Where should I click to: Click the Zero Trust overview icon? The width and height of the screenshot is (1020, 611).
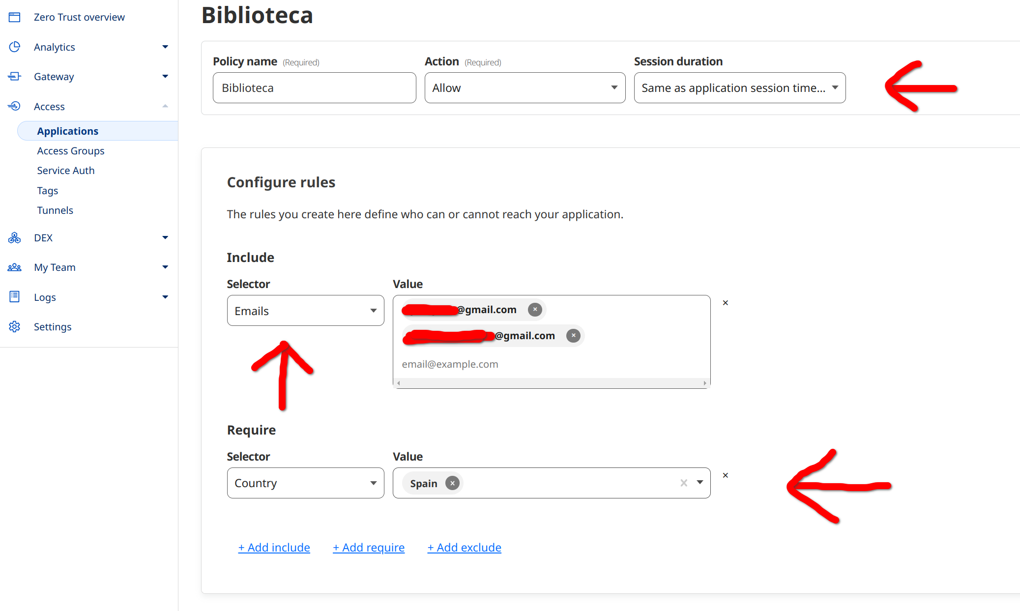point(15,17)
